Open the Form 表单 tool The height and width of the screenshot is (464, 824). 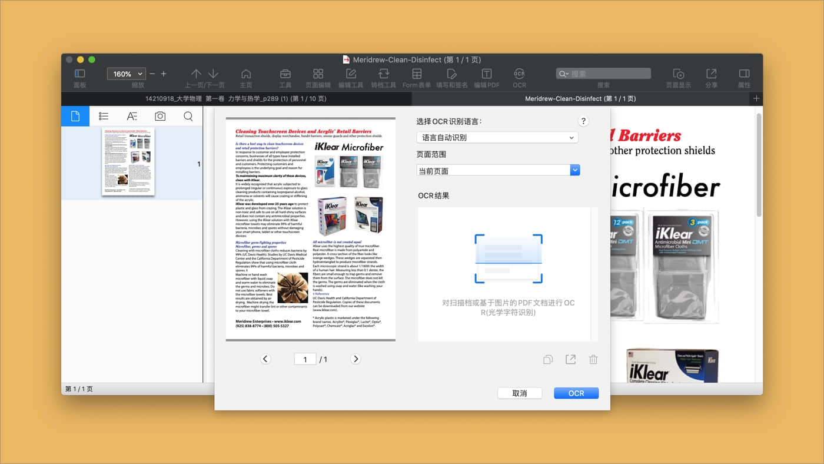pyautogui.click(x=417, y=74)
